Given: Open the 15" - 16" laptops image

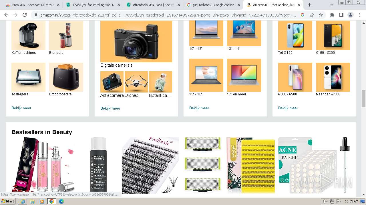Looking at the screenshot, I should 206,75.
